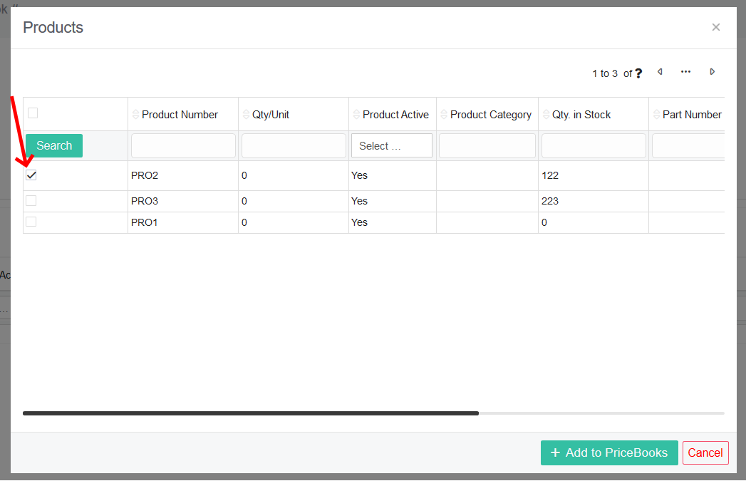Click the previous page arrow icon

[x=659, y=71]
